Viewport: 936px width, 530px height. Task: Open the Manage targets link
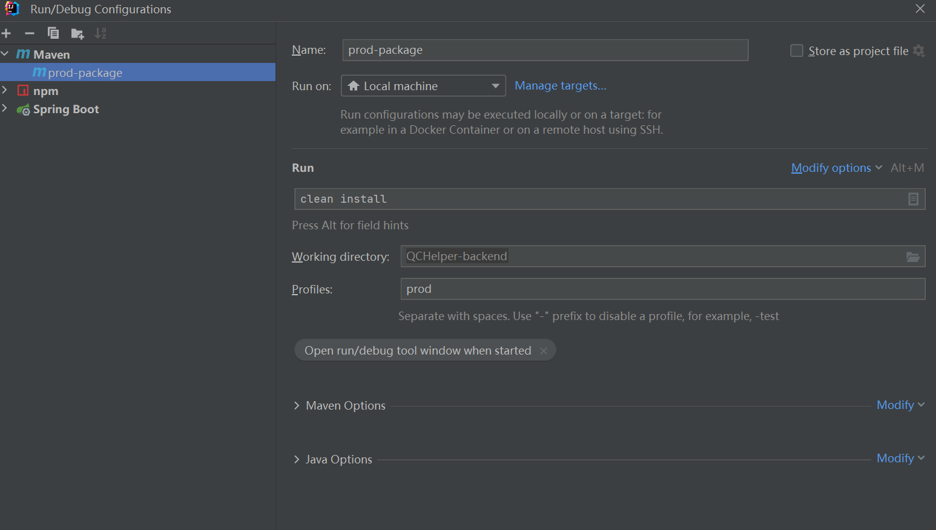560,86
